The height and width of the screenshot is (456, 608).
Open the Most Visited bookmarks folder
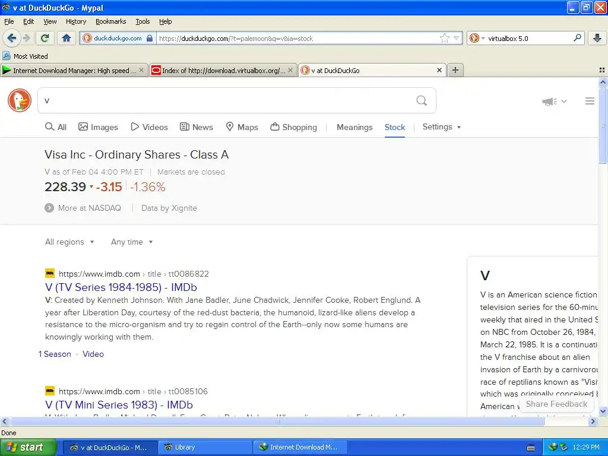click(x=25, y=56)
